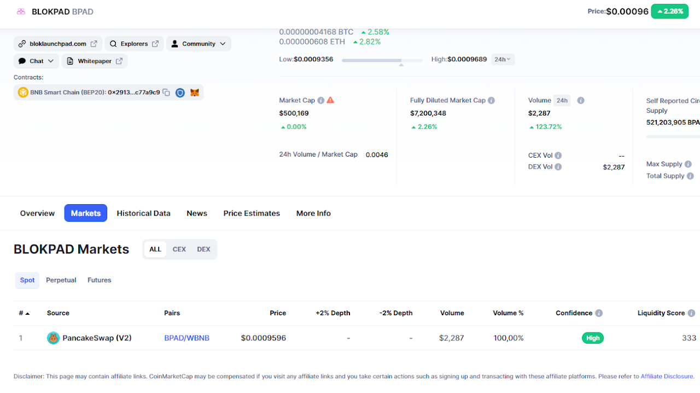Viewport: 700px width, 393px height.
Task: Click the BLOKPAD Markets heading
Action: click(72, 249)
